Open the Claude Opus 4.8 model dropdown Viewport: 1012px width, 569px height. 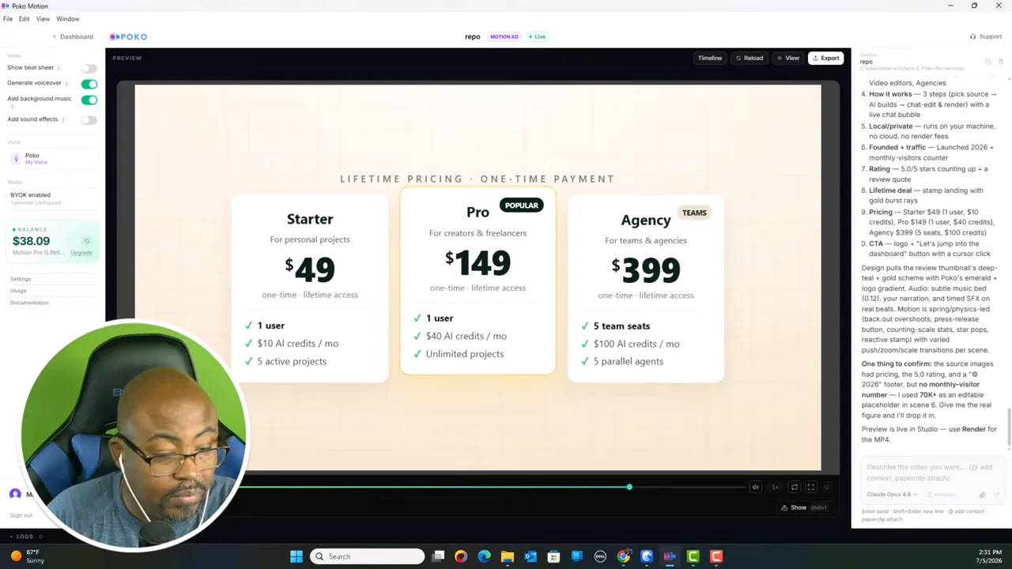pyautogui.click(x=892, y=495)
